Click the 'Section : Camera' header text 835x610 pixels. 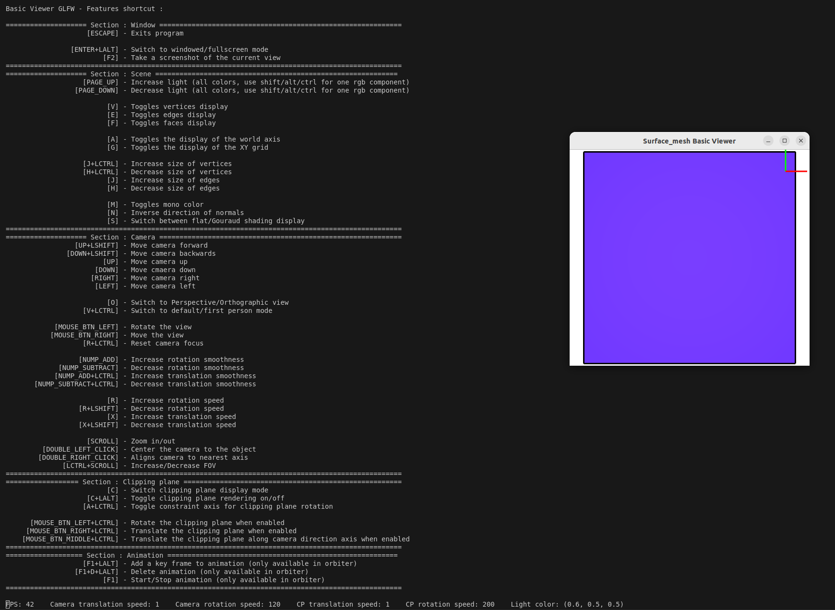point(123,237)
